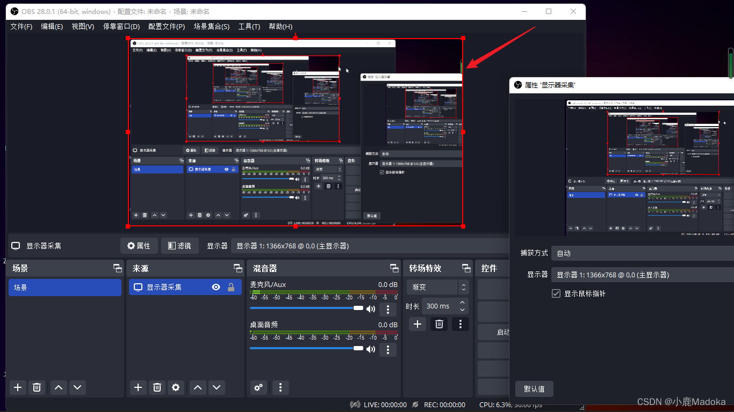The image size is (734, 412).
Task: Increase 时长 with up stepper arrow
Action: pyautogui.click(x=462, y=303)
